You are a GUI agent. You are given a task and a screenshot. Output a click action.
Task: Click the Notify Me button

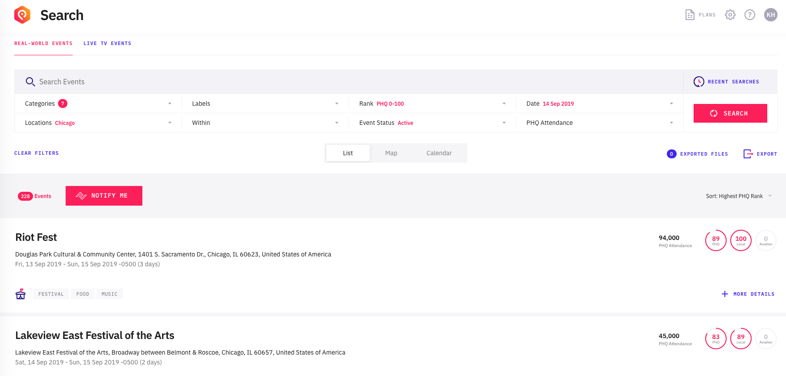pos(104,196)
